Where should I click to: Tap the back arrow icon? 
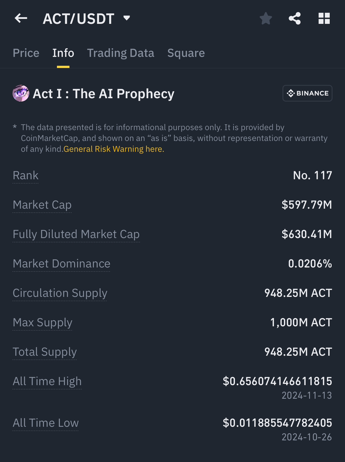21,18
